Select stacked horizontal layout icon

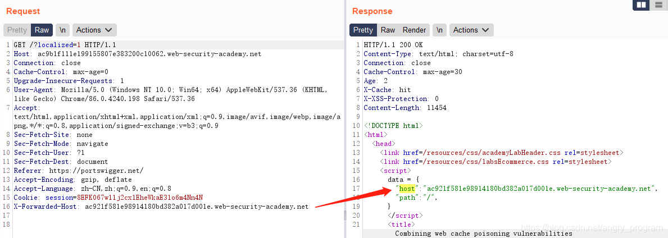point(657,4)
